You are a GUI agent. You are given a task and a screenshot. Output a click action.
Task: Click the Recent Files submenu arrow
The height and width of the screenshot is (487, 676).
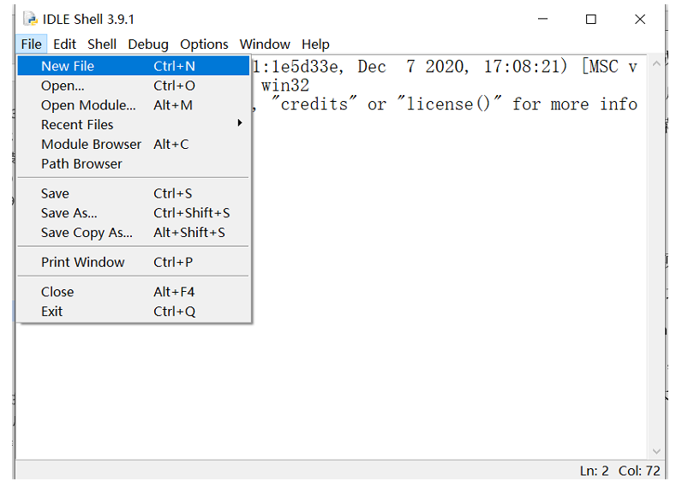click(x=240, y=123)
